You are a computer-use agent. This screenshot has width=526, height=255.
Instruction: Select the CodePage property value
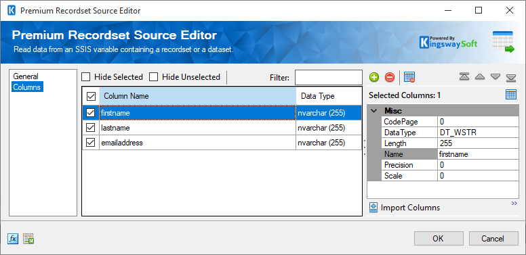478,122
